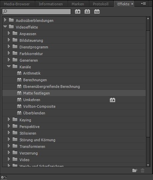Expand the Keying folder
153x180 pixels.
click(9, 119)
